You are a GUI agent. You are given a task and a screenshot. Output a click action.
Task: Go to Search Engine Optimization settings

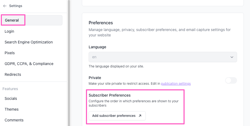[29, 42]
